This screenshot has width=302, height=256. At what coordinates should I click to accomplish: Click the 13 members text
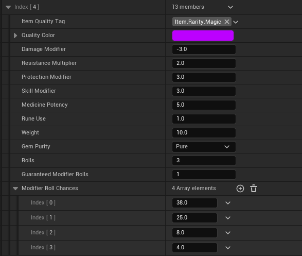[x=188, y=7]
